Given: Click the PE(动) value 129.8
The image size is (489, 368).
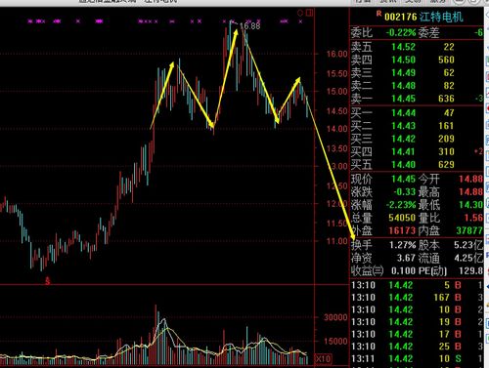Looking at the screenshot, I should 470,270.
